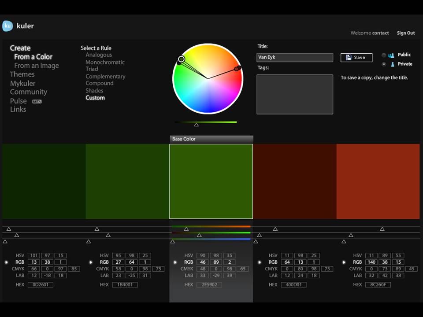Click the top slider handle under swatch 0D2601
Screen dimensions: 423x317
[x=9, y=229]
